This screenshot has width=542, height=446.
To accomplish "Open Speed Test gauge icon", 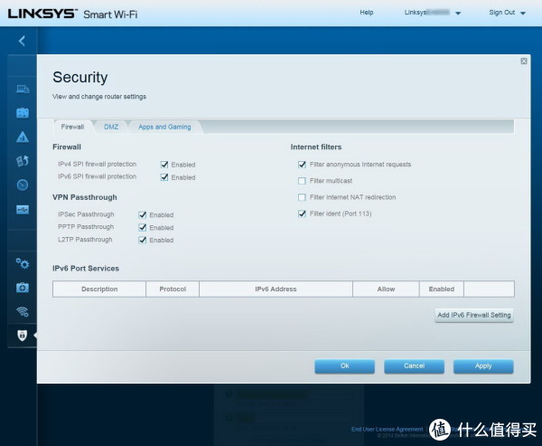I will coord(23,185).
